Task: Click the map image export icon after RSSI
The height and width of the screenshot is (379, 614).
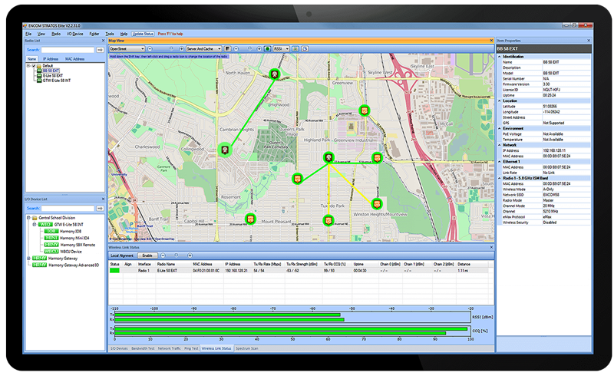Action: (295, 49)
